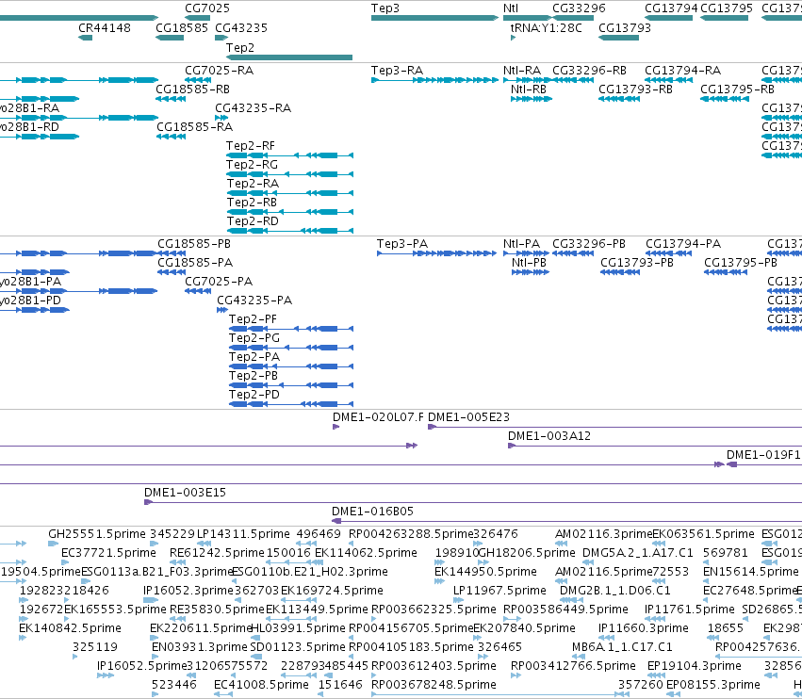Viewport: 802px width, 699px height.
Task: Click the EC37721.5prime EST label
Action: click(108, 553)
